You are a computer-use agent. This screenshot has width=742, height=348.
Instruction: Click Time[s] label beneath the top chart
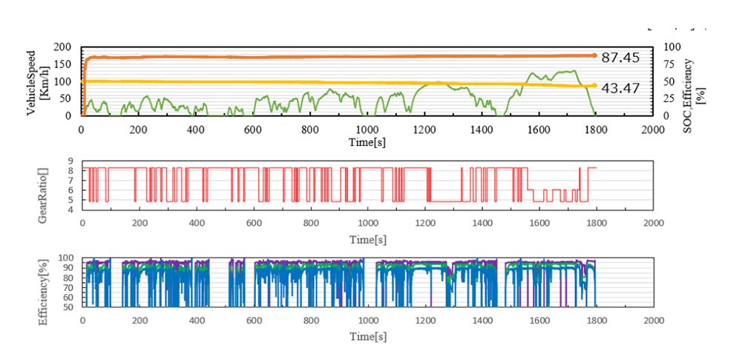coord(368,141)
